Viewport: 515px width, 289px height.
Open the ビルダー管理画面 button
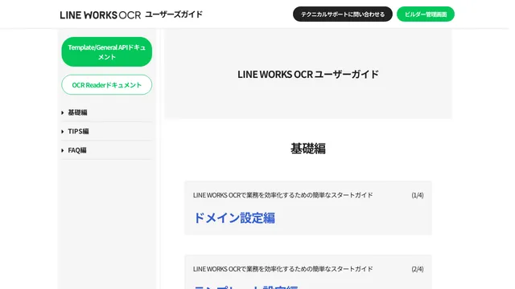tap(426, 14)
